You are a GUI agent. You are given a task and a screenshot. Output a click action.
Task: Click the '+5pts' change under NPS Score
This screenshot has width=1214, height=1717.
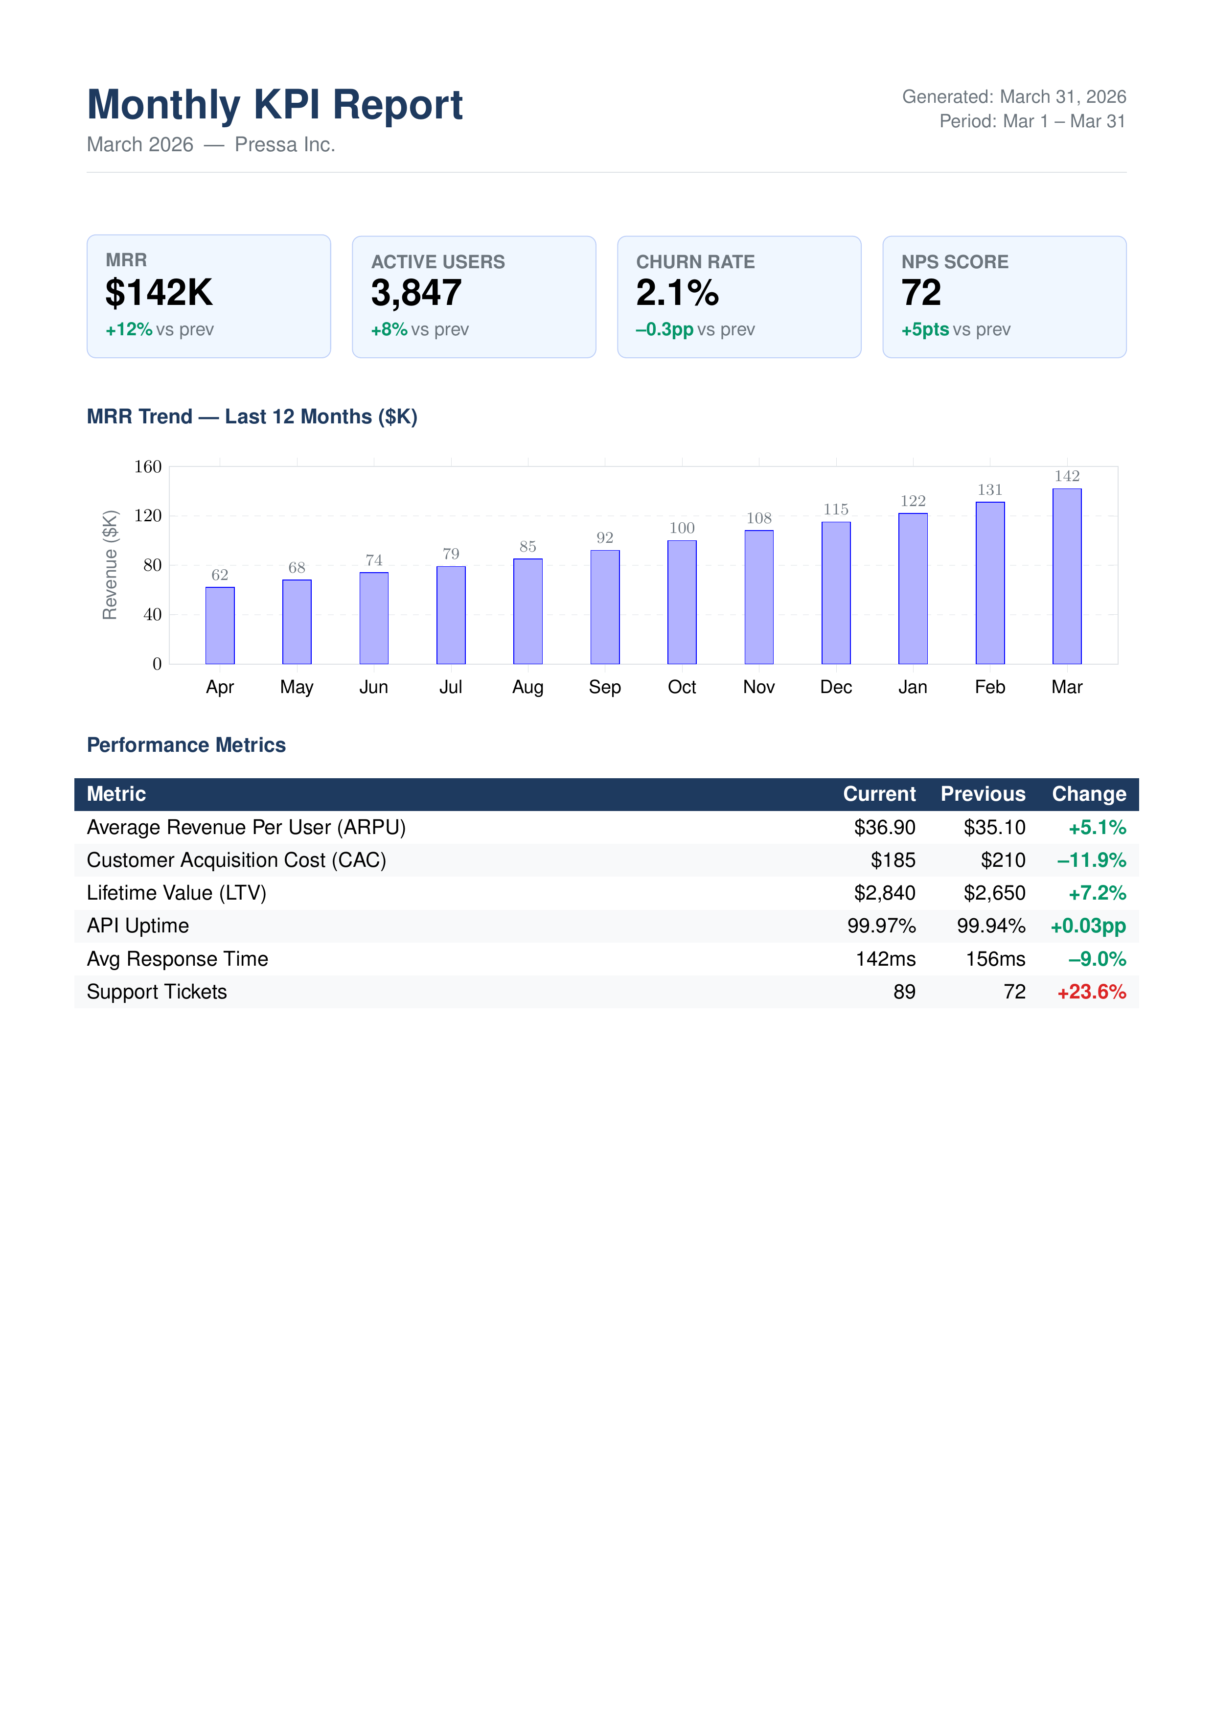click(x=925, y=330)
